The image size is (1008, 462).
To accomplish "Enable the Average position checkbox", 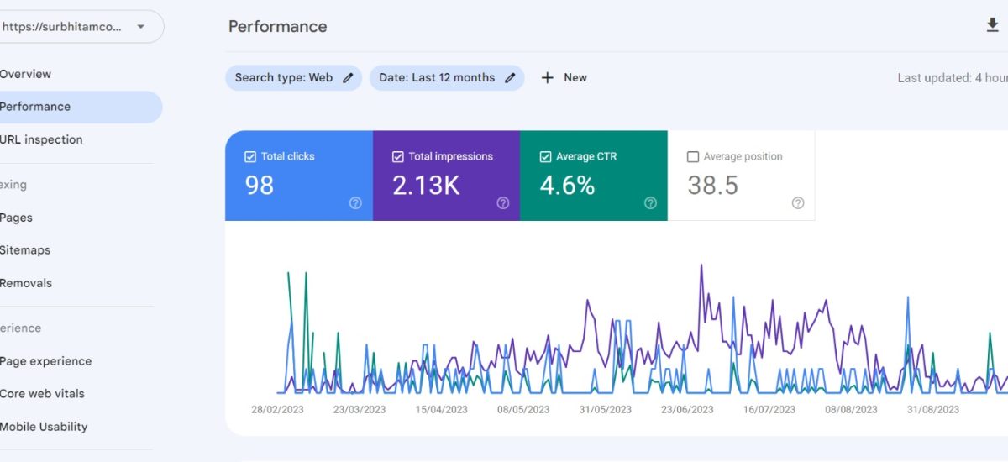I will [x=693, y=157].
